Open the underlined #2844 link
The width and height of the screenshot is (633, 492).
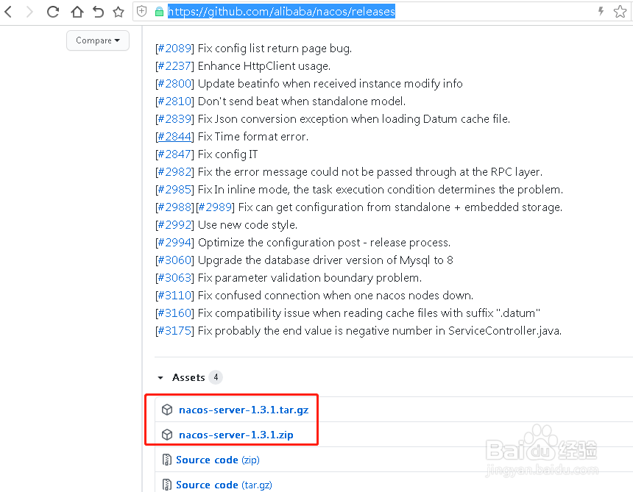point(174,137)
